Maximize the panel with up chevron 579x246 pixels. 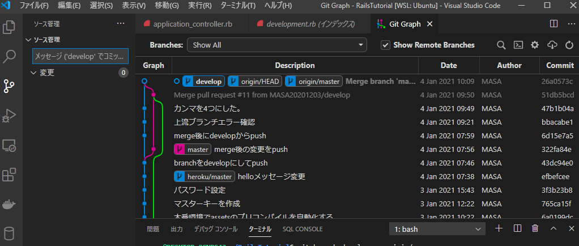[x=553, y=228]
